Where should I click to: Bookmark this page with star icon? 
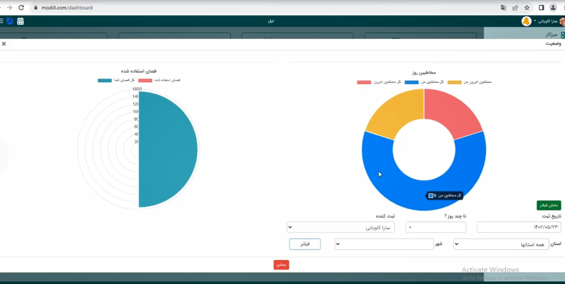(527, 8)
